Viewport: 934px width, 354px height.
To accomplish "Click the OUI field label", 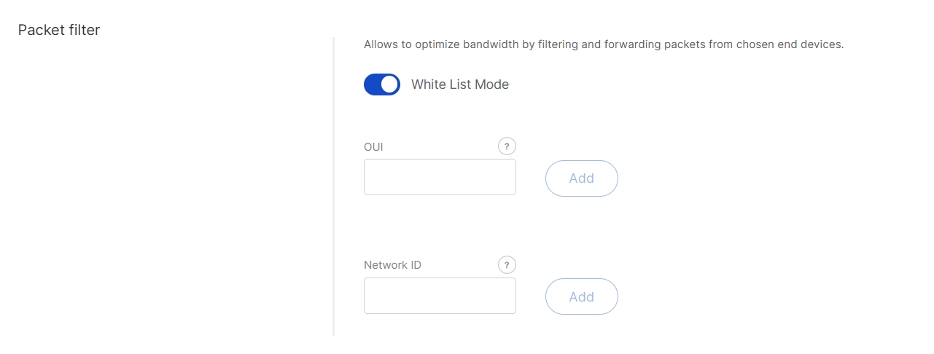I will (373, 147).
